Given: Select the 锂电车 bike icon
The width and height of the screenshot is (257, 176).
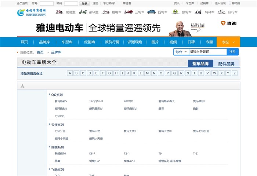Looking at the screenshot, I should tap(106, 12).
